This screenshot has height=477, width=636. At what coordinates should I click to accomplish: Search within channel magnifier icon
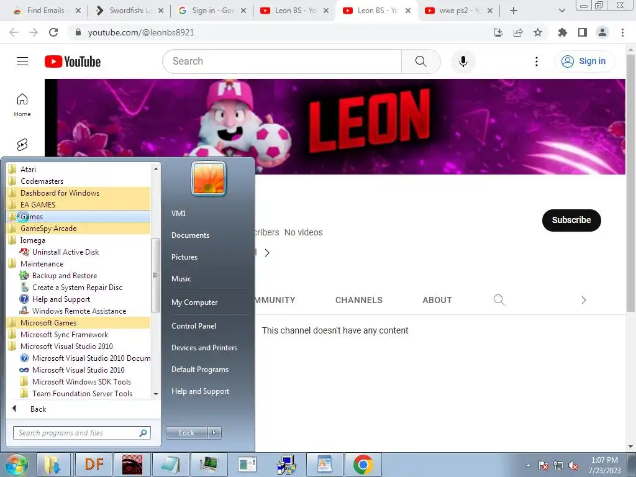(499, 300)
